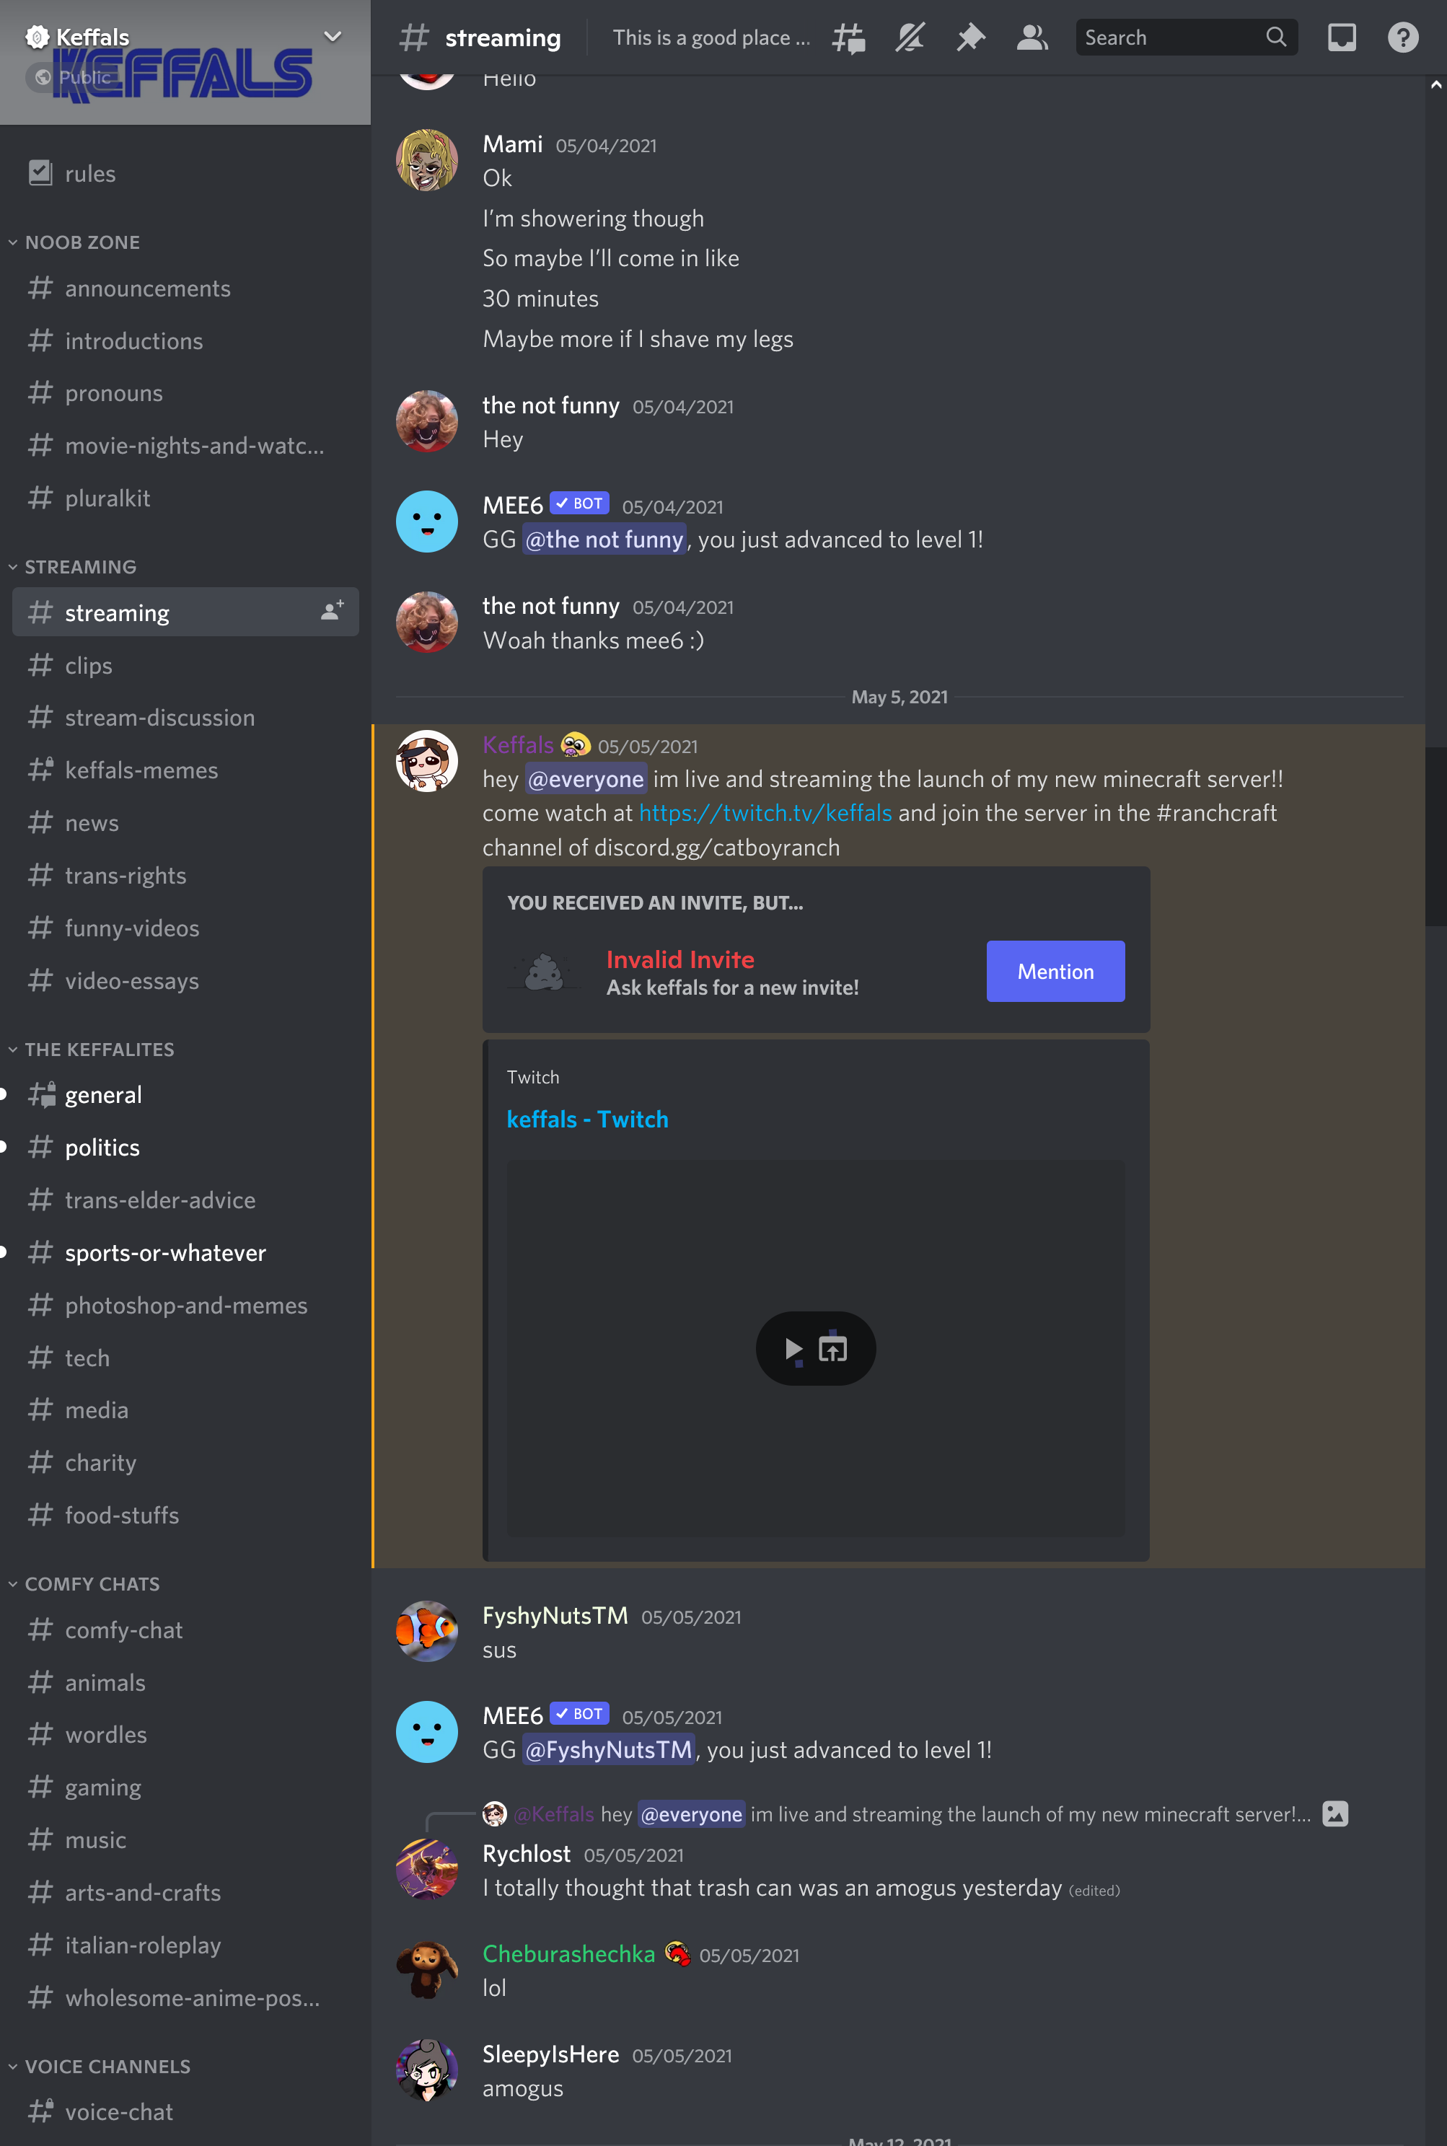
Task: Click the Mention button on invalid invite
Action: [1055, 972]
